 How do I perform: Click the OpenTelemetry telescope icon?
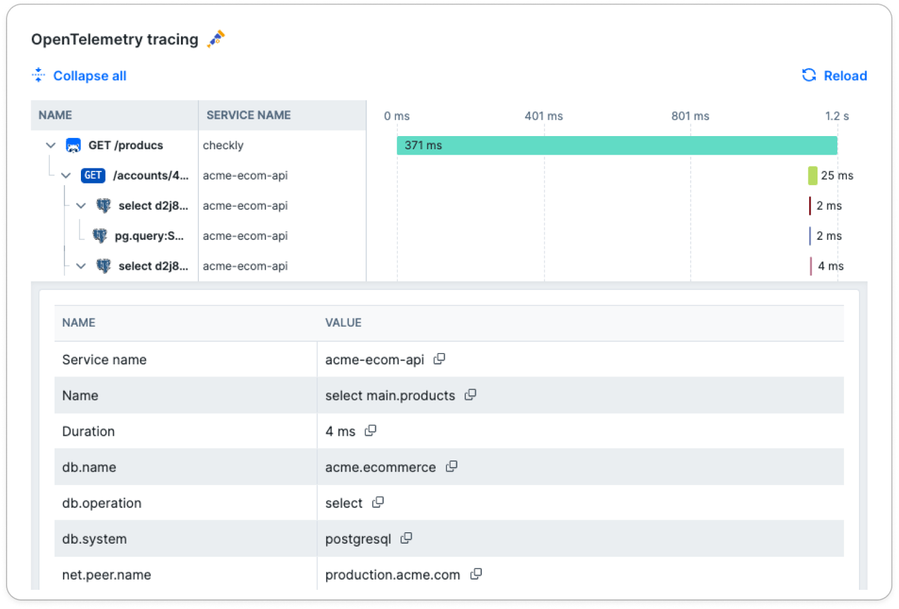coord(216,39)
